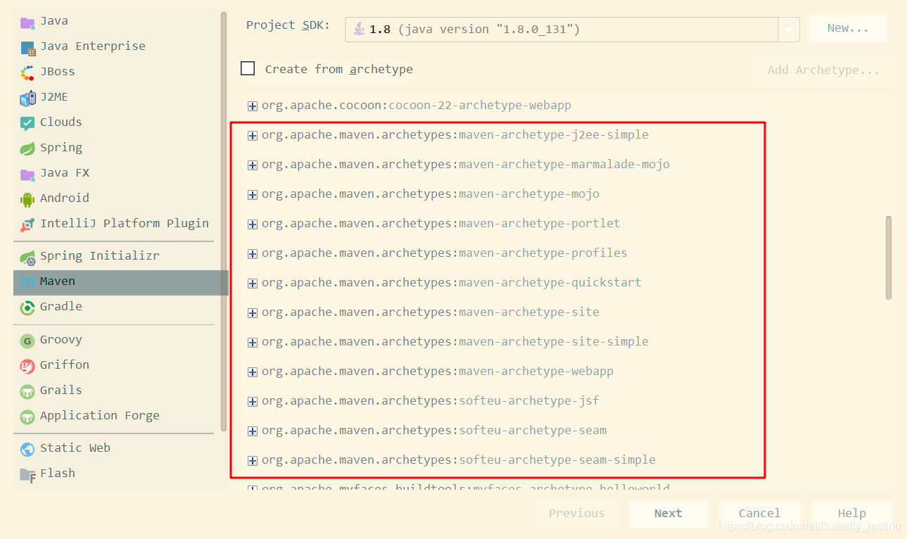Click the JBoss icon

(27, 72)
